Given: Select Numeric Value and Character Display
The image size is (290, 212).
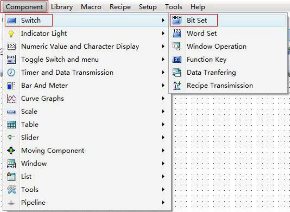Looking at the screenshot, I should tap(80, 47).
